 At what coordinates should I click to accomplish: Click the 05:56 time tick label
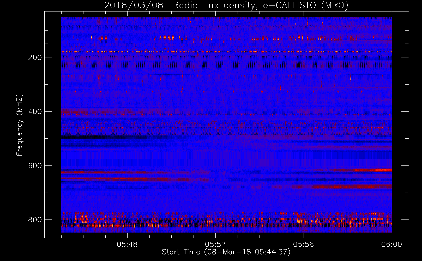coord(304,245)
